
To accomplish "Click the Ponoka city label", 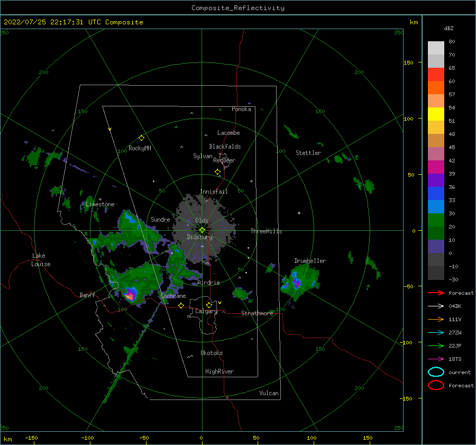I will [241, 109].
